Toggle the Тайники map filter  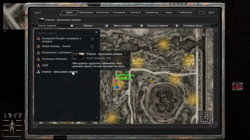(x=88, y=26)
